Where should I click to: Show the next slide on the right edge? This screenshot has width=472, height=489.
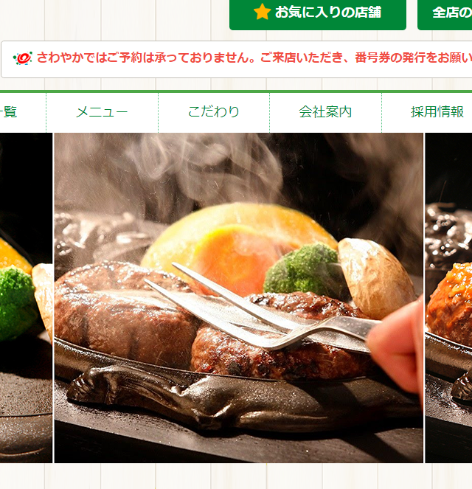(x=448, y=298)
